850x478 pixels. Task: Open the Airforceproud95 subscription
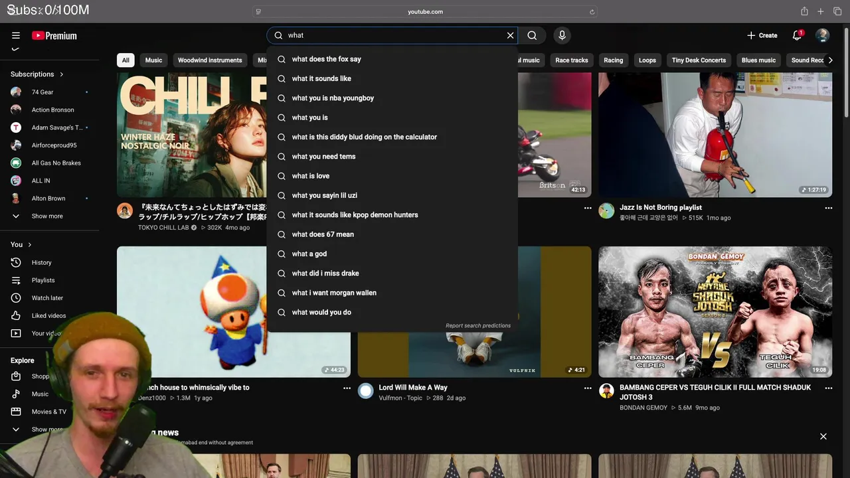point(50,145)
